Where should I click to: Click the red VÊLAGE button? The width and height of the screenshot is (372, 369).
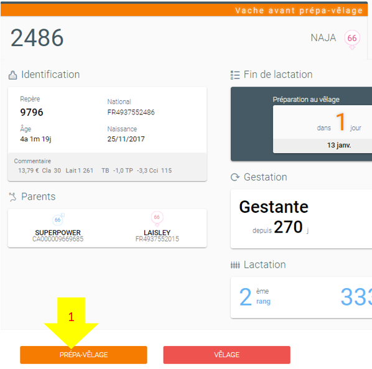[226, 355]
